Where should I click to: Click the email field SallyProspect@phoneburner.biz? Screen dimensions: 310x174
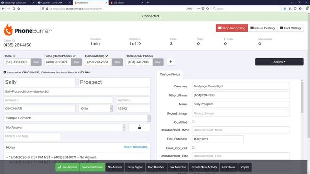[x=77, y=92]
